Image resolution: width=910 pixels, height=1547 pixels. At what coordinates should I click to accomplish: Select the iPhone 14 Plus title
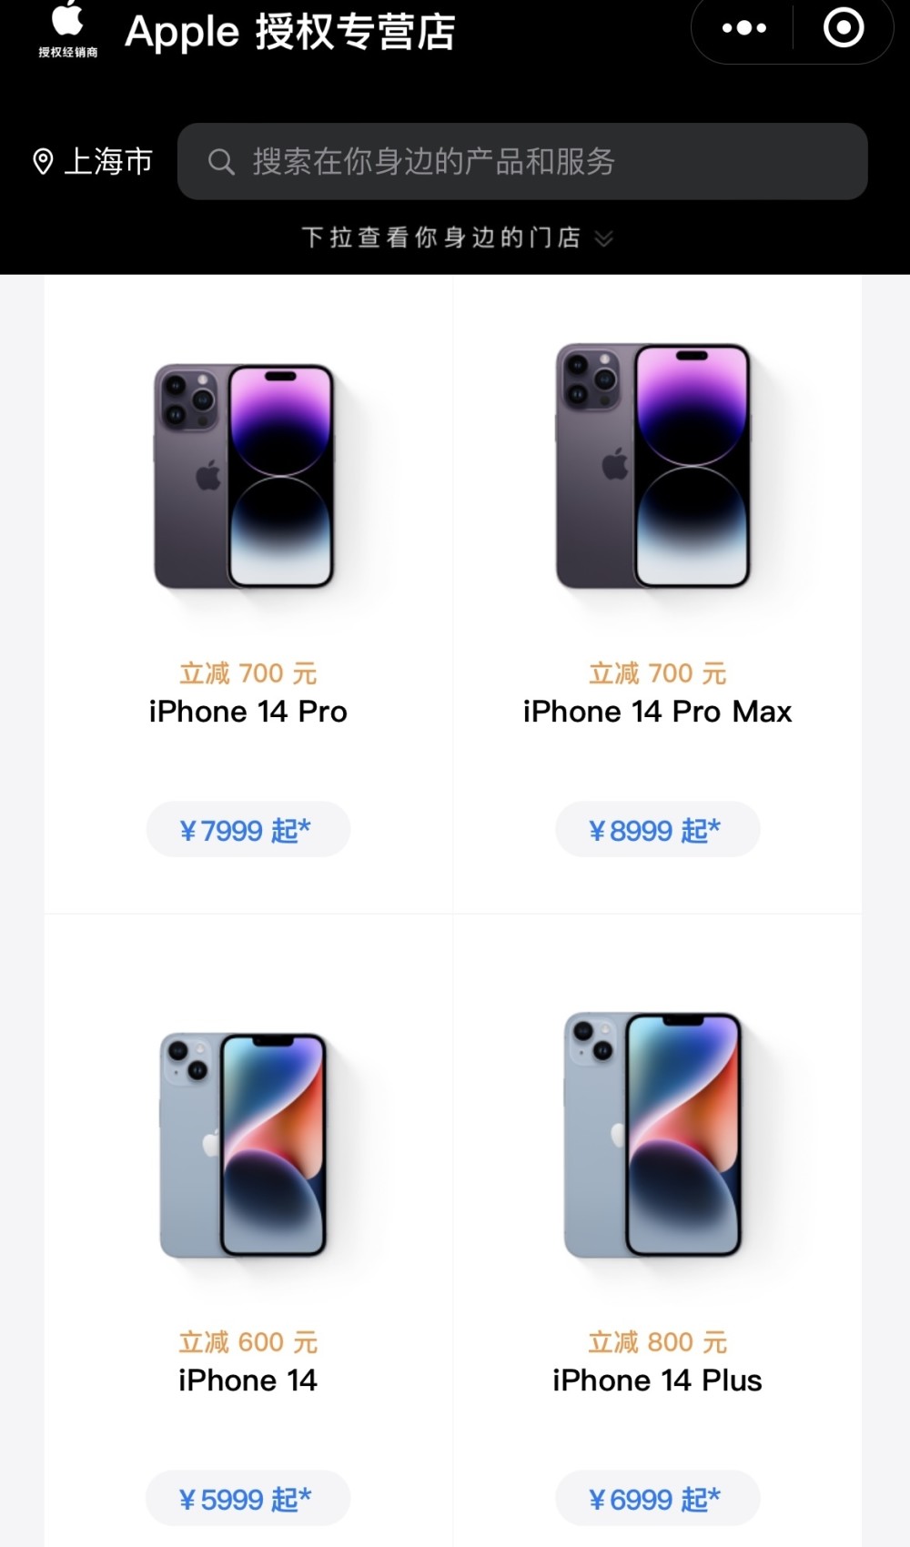(x=657, y=1380)
